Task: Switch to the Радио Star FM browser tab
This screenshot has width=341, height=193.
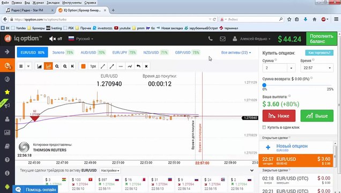Action: click(x=29, y=10)
